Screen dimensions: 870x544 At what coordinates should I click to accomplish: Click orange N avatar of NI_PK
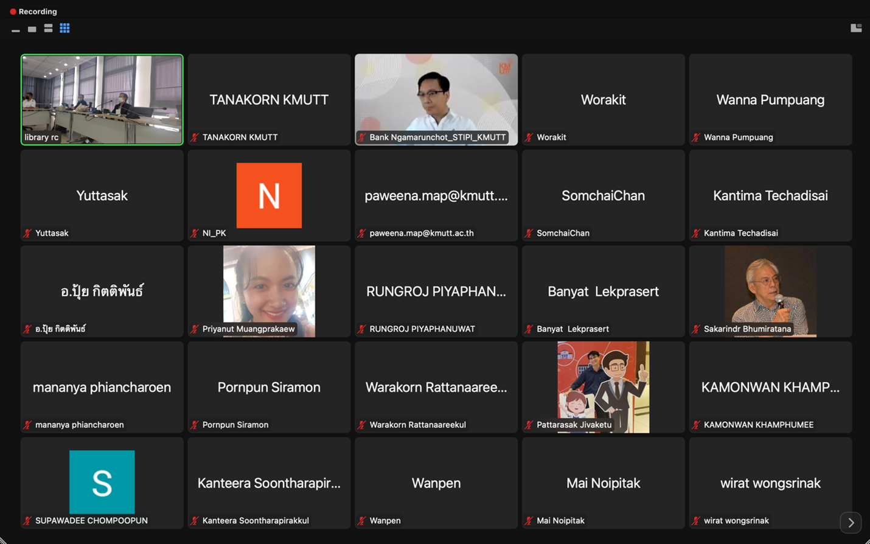click(x=269, y=195)
